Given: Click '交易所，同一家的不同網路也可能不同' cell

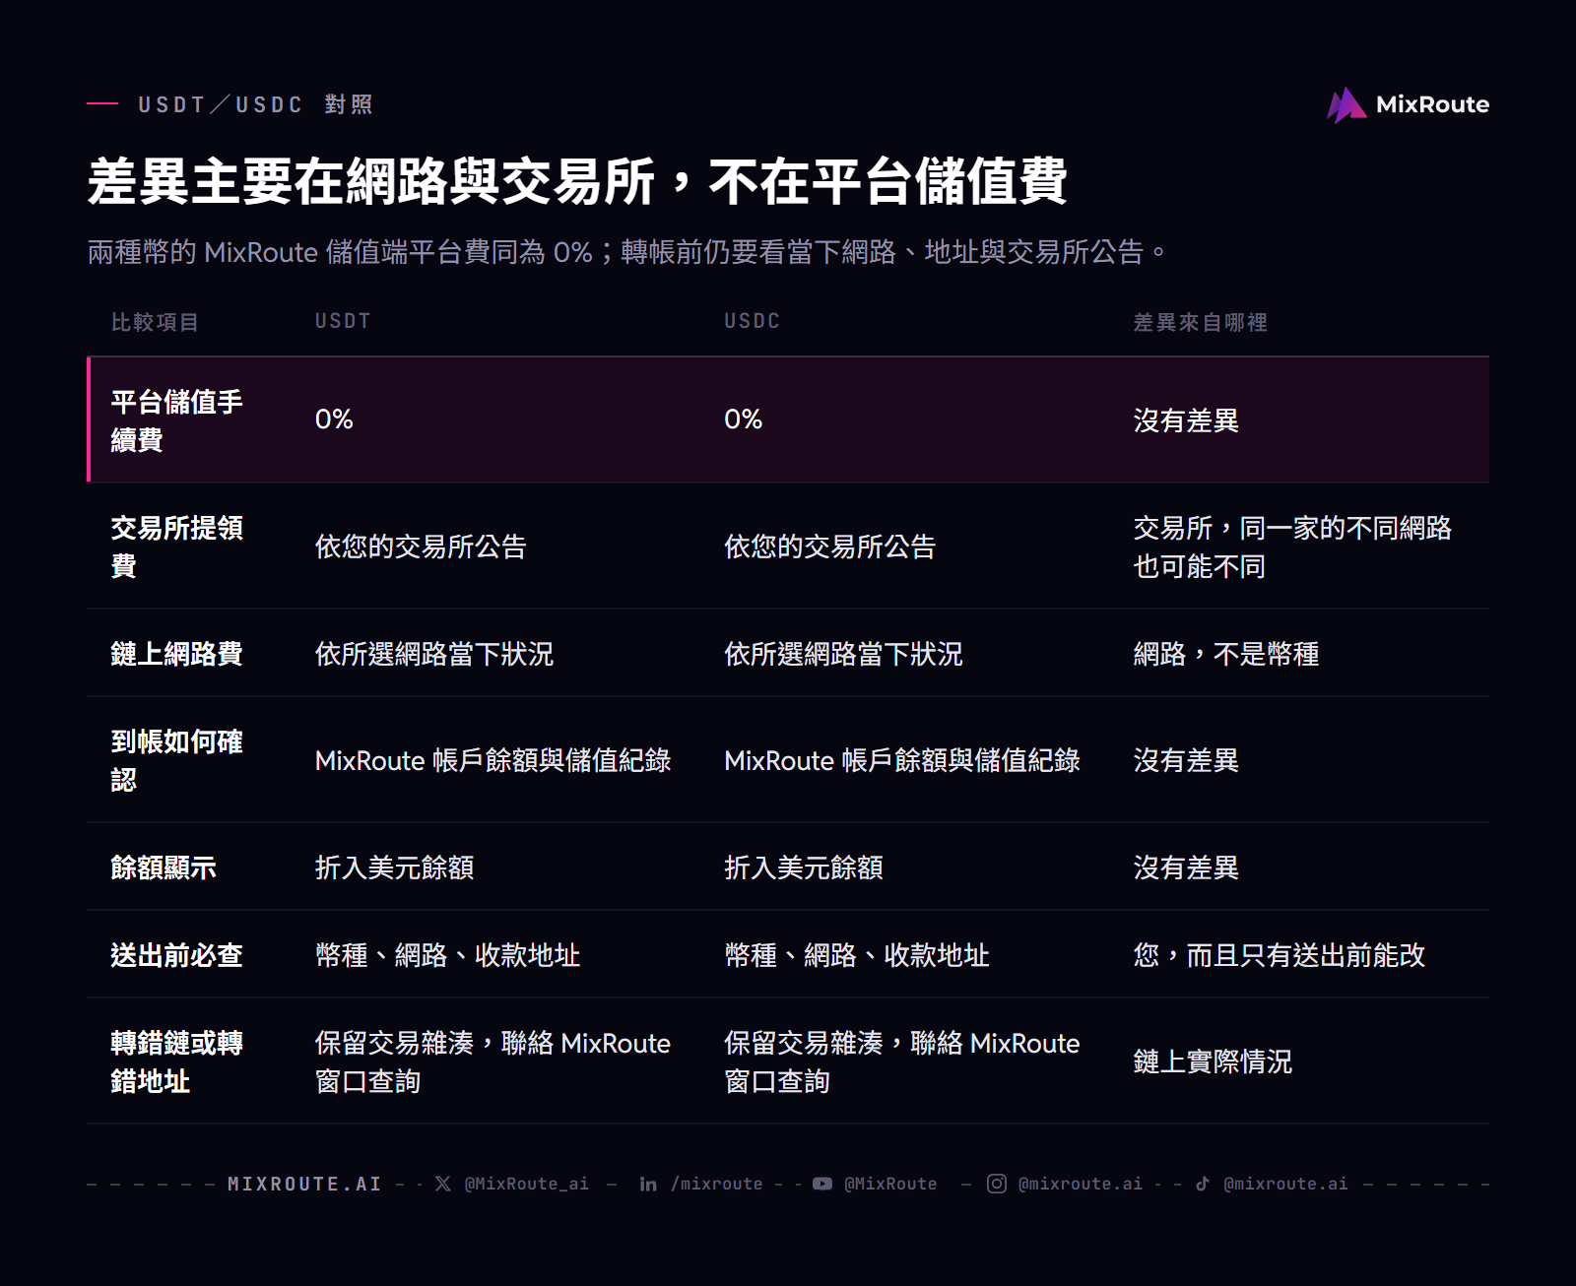Looking at the screenshot, I should click(1292, 547).
